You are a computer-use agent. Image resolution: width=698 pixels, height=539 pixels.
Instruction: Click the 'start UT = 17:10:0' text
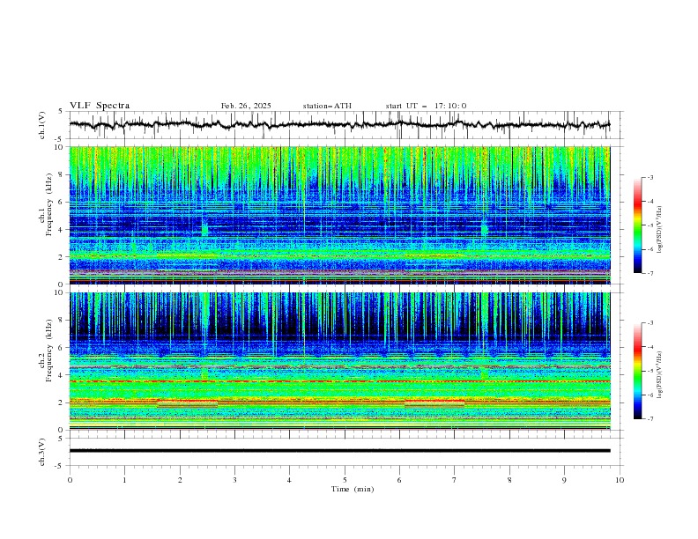pos(426,106)
